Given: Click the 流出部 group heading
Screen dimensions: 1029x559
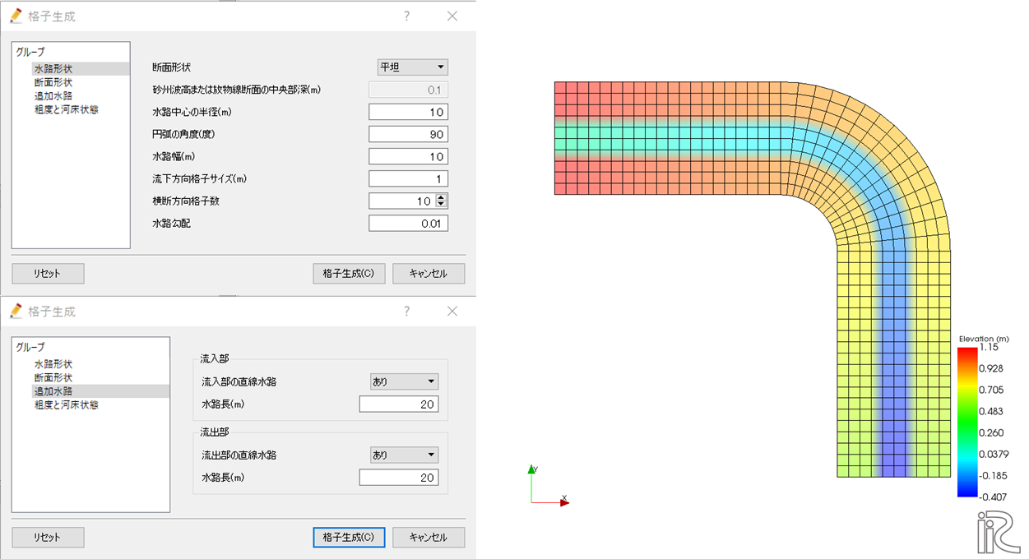Looking at the screenshot, I should [214, 432].
